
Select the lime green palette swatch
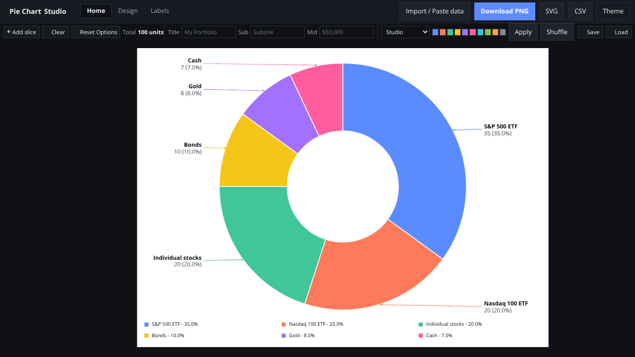point(488,32)
